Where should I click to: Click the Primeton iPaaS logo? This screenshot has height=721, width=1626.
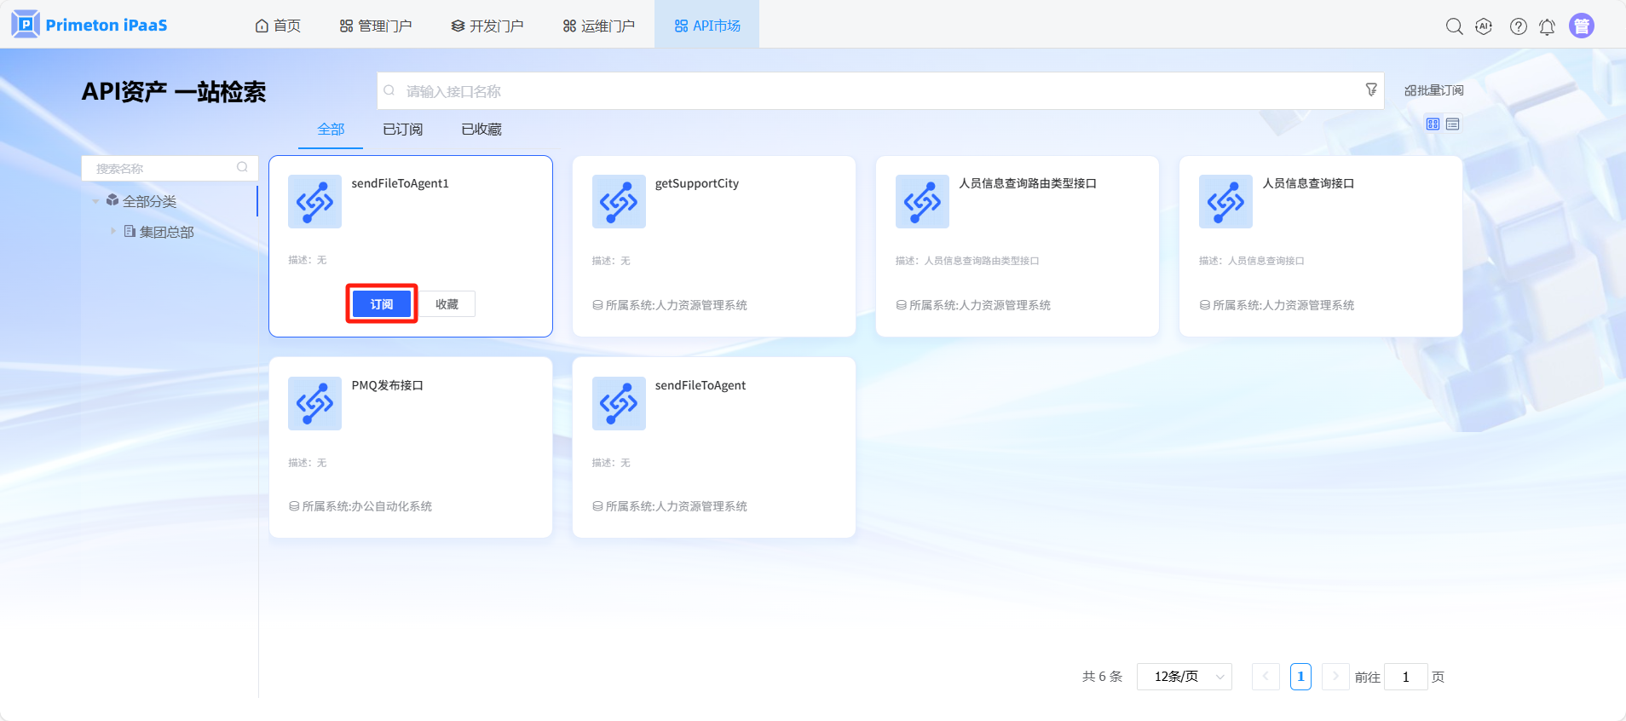[89, 25]
